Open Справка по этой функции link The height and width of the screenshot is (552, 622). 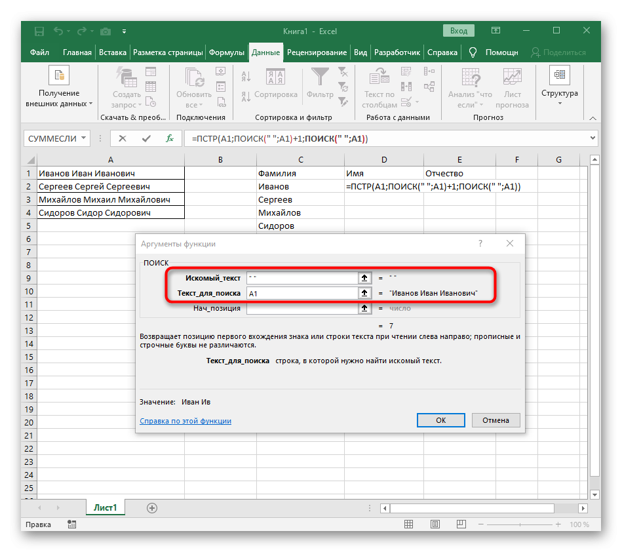185,421
